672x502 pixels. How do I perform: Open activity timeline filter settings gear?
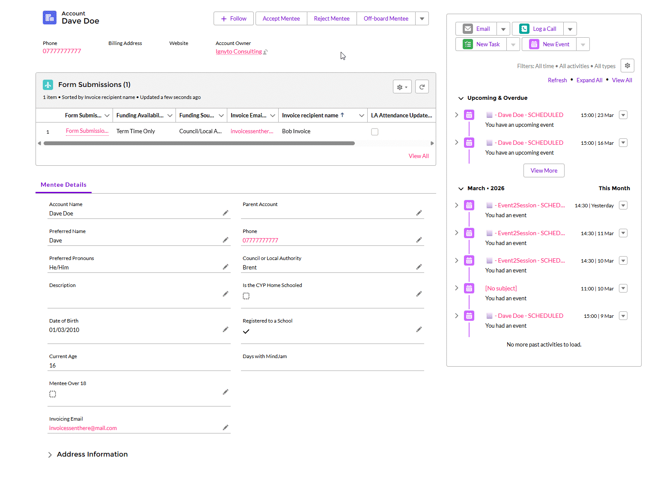(627, 66)
